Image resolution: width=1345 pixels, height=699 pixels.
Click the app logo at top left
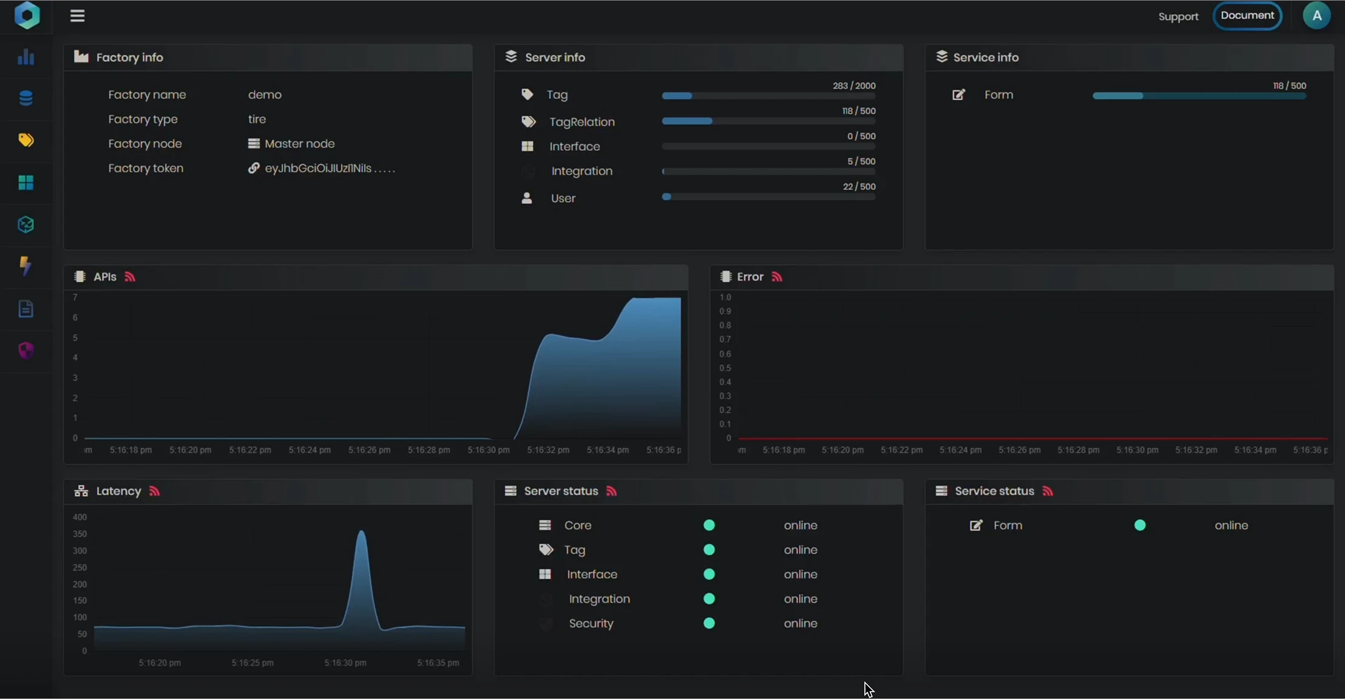coord(27,15)
